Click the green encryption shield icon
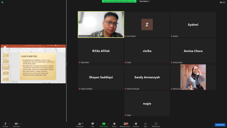This screenshot has height=128, width=227. [2, 2]
